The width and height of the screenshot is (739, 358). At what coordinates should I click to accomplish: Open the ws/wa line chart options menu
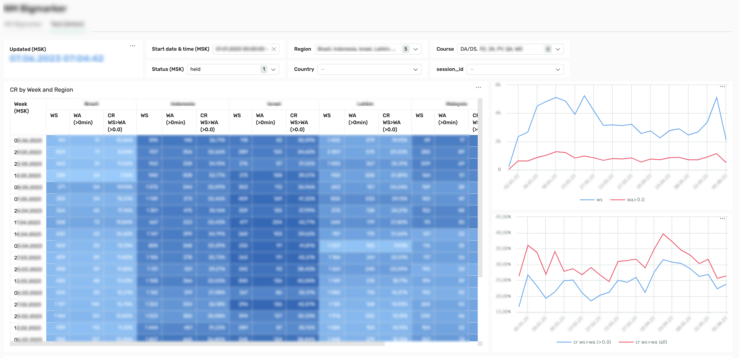tap(722, 86)
